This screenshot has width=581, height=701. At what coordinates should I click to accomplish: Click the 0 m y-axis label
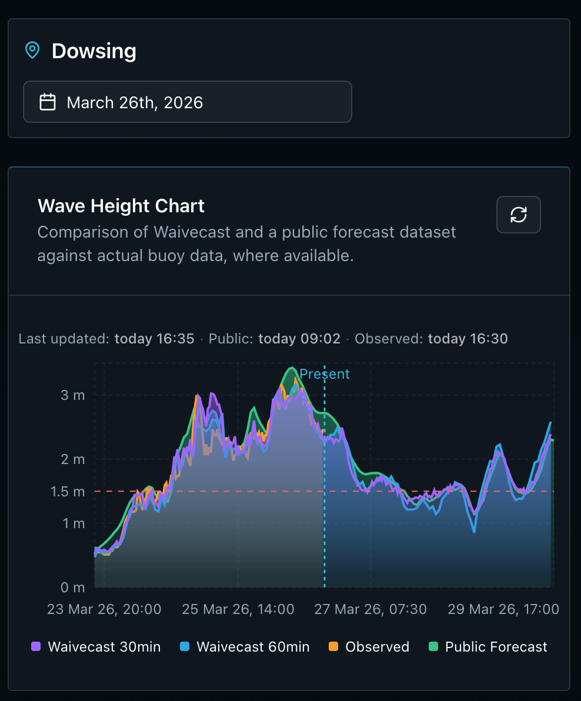point(73,587)
